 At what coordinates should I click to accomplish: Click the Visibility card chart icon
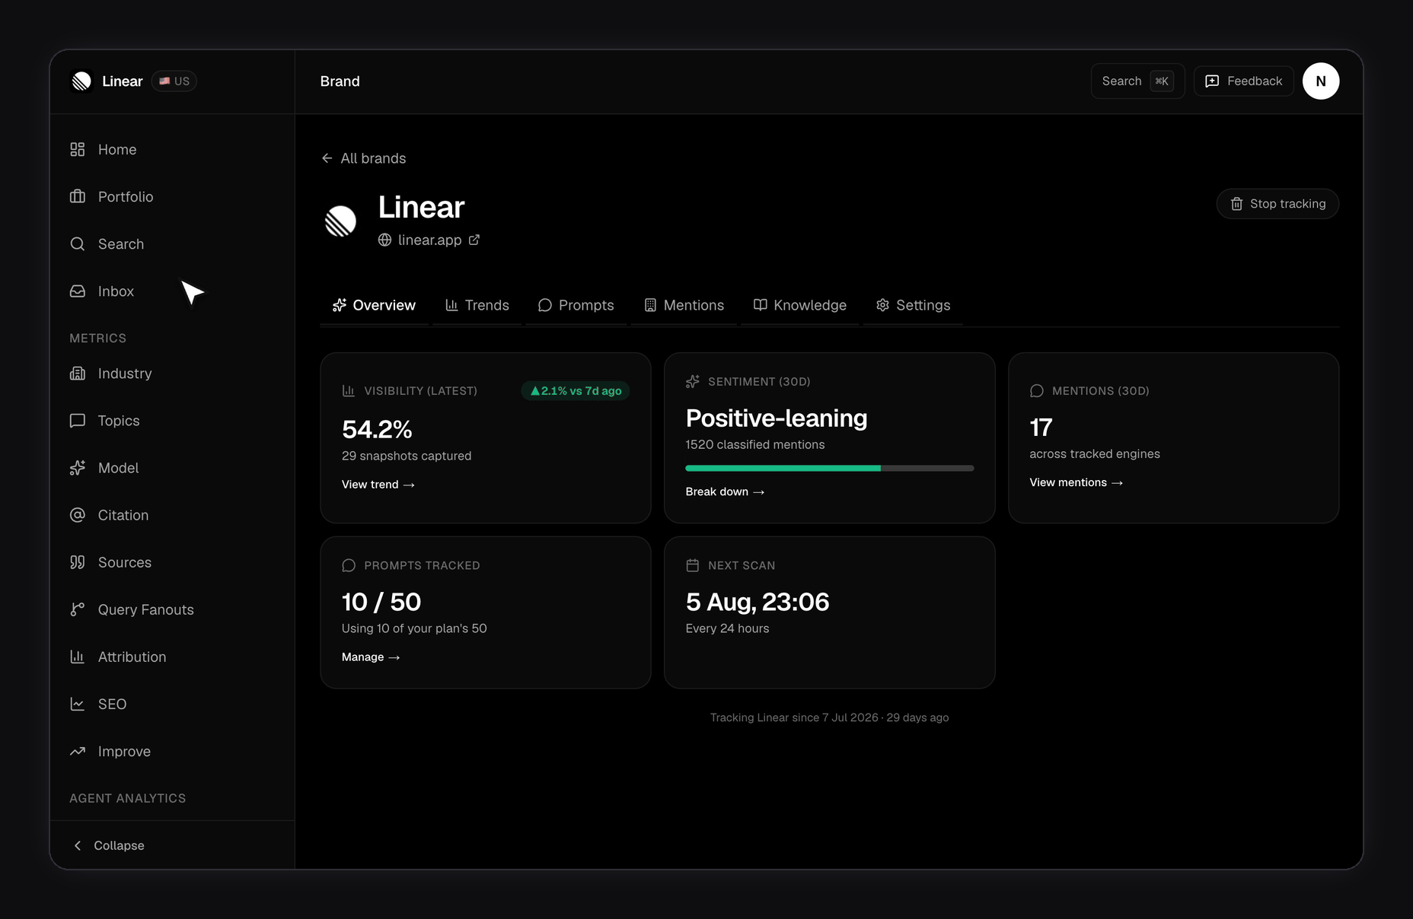point(349,391)
